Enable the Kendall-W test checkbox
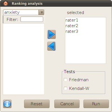This screenshot has width=112, height=112. click(x=66, y=88)
